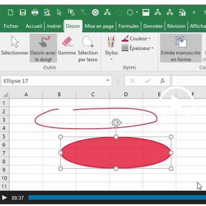Screen dimensions: 206x206
Task: Open the Stylos pen gallery
Action: [x=111, y=48]
